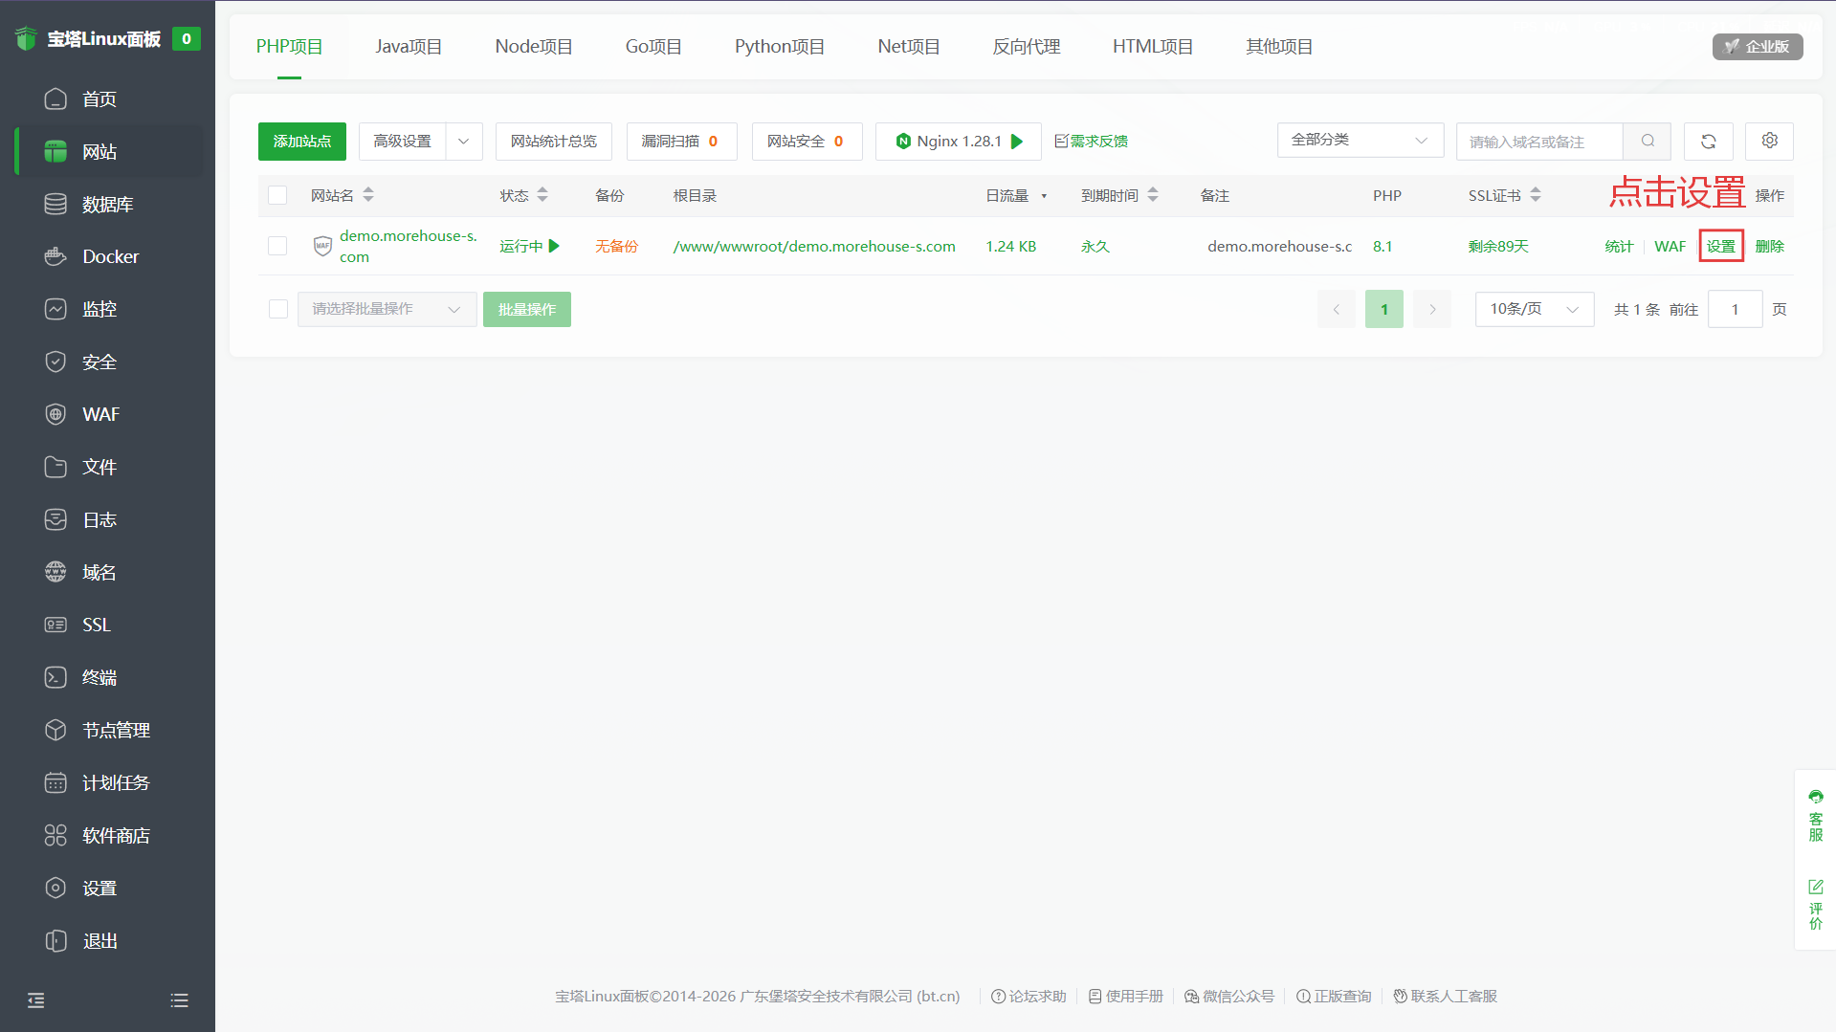Viewport: 1836px width, 1032px height.
Task: Open the table settings gear icon
Action: (x=1769, y=142)
